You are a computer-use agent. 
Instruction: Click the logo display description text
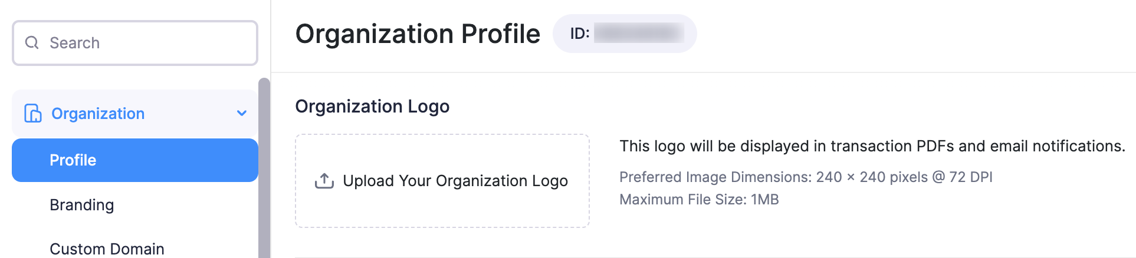click(872, 146)
